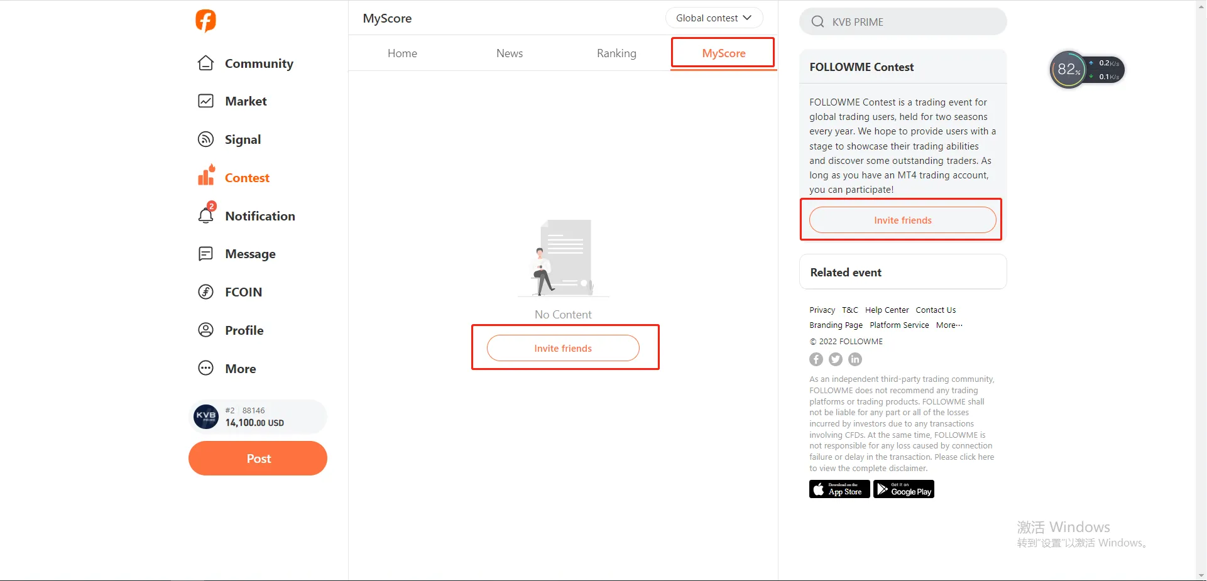Click the FOLLOWME Contest heading
1207x581 pixels.
(x=861, y=67)
